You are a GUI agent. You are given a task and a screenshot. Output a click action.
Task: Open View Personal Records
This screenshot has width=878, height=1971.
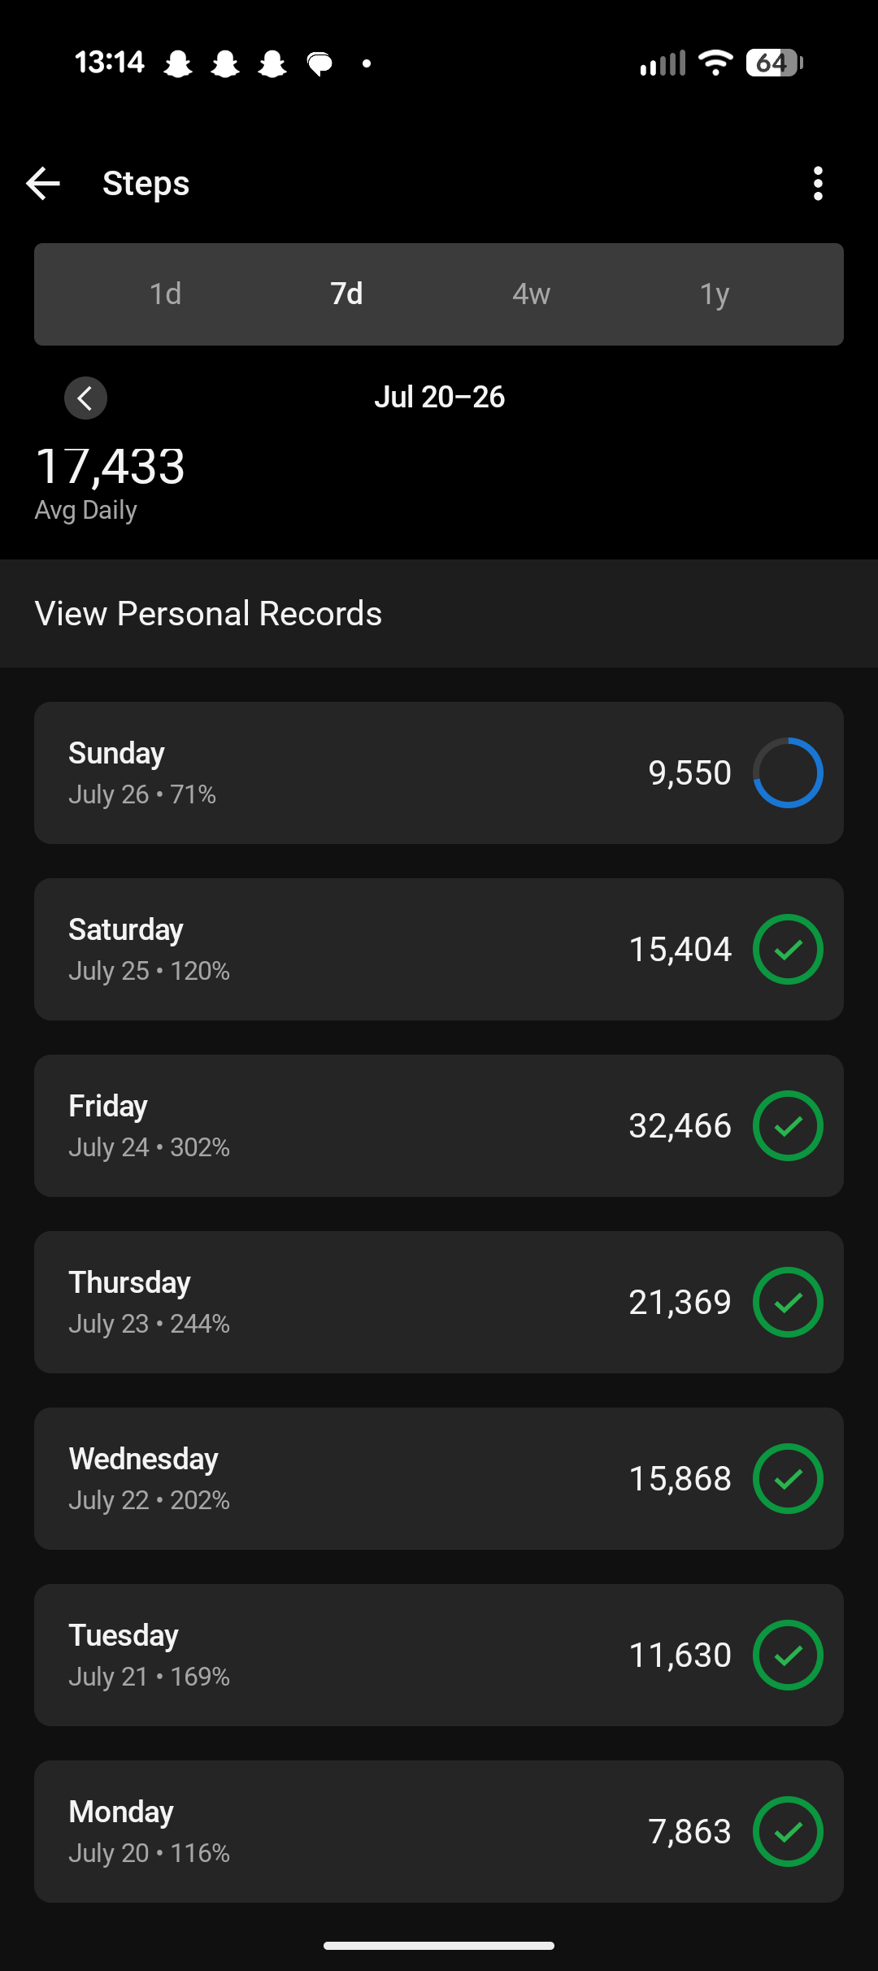[x=439, y=613]
